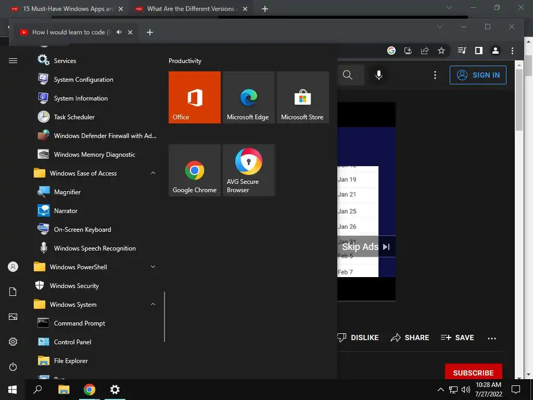Open the Office tile
Viewport: 533px width, 400px height.
click(195, 97)
